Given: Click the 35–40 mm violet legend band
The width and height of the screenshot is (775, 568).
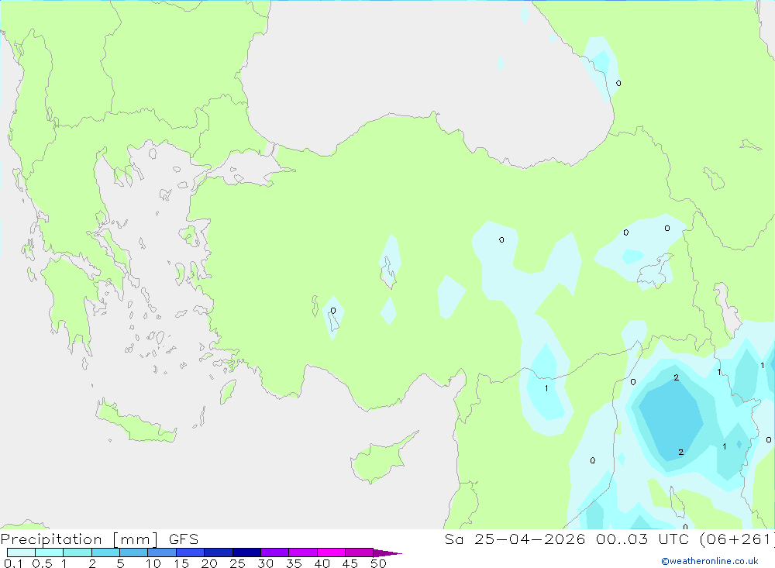Looking at the screenshot, I should [x=303, y=553].
